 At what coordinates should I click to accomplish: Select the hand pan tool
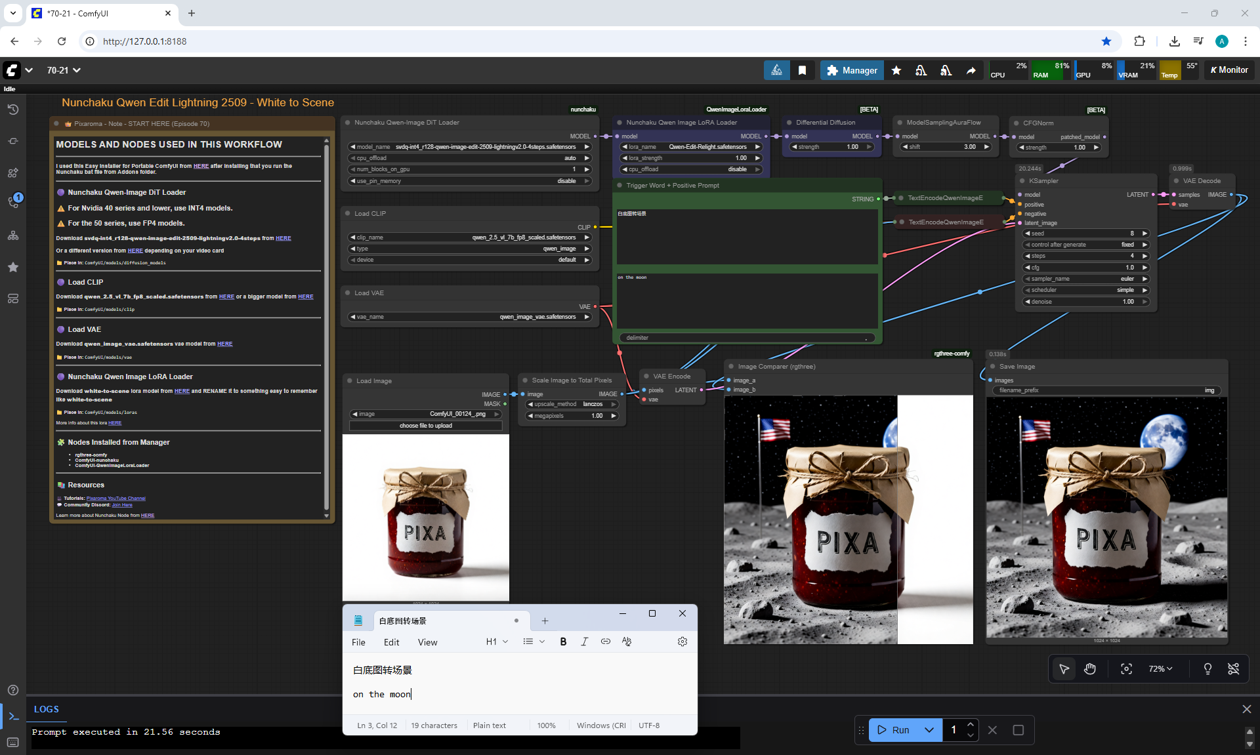(x=1090, y=668)
